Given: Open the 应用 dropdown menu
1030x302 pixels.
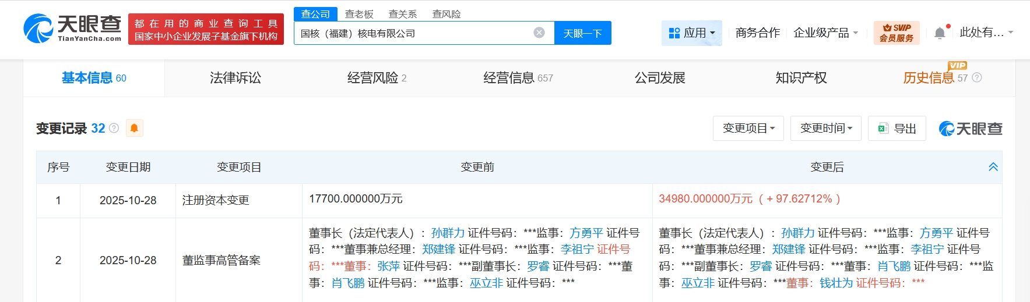Looking at the screenshot, I should (x=691, y=33).
